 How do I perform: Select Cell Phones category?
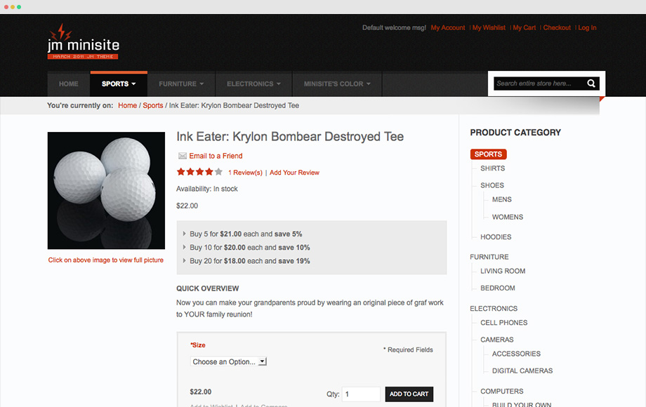tap(504, 323)
